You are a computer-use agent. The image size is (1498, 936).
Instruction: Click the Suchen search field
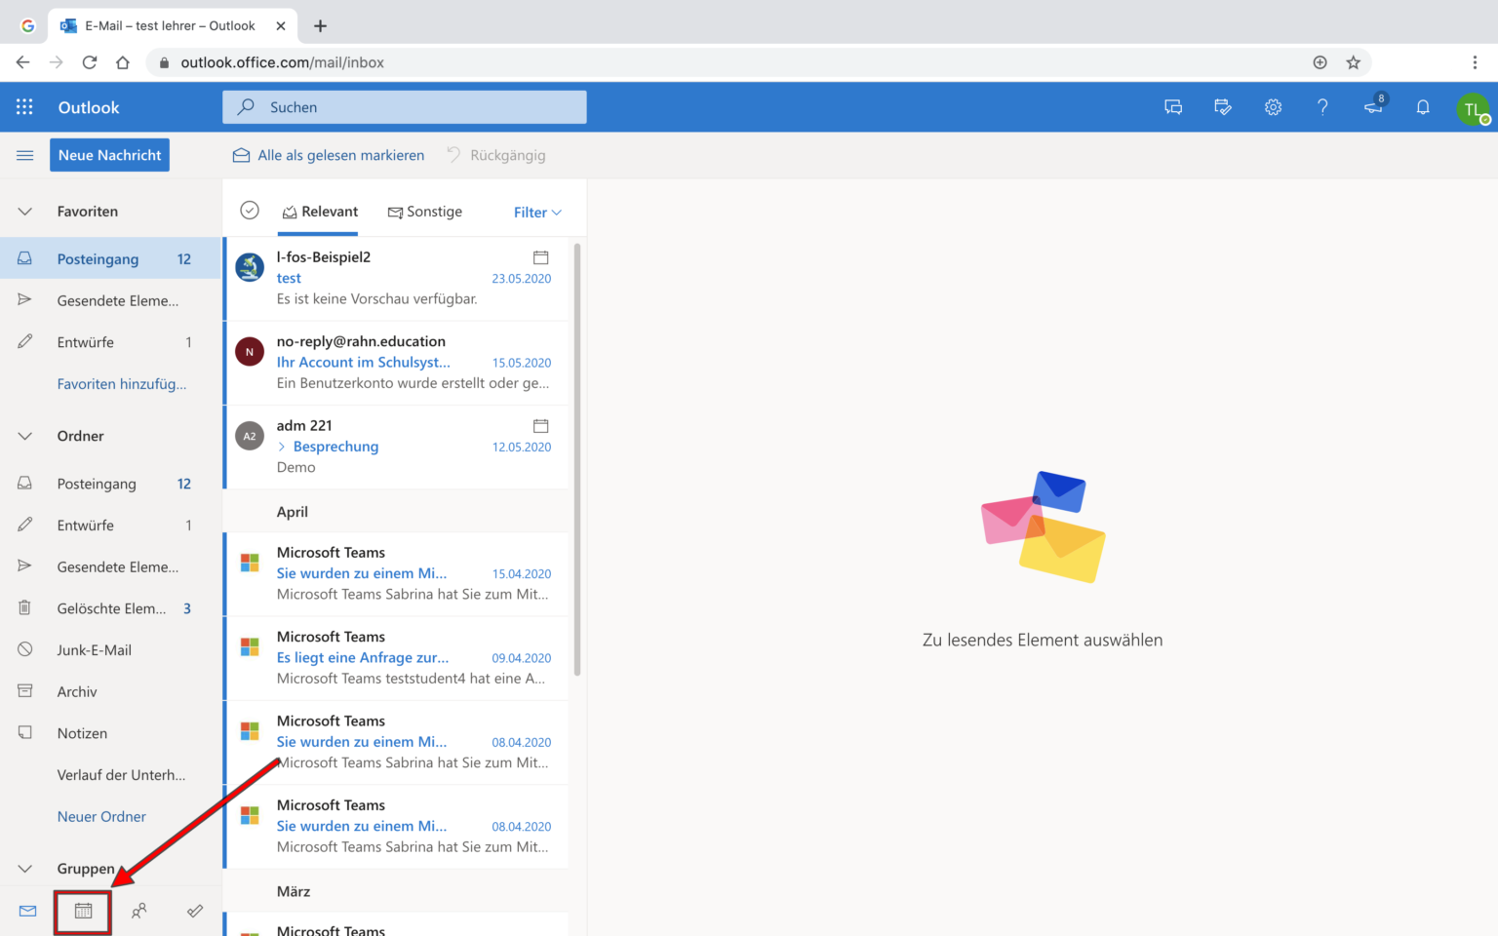tap(405, 107)
